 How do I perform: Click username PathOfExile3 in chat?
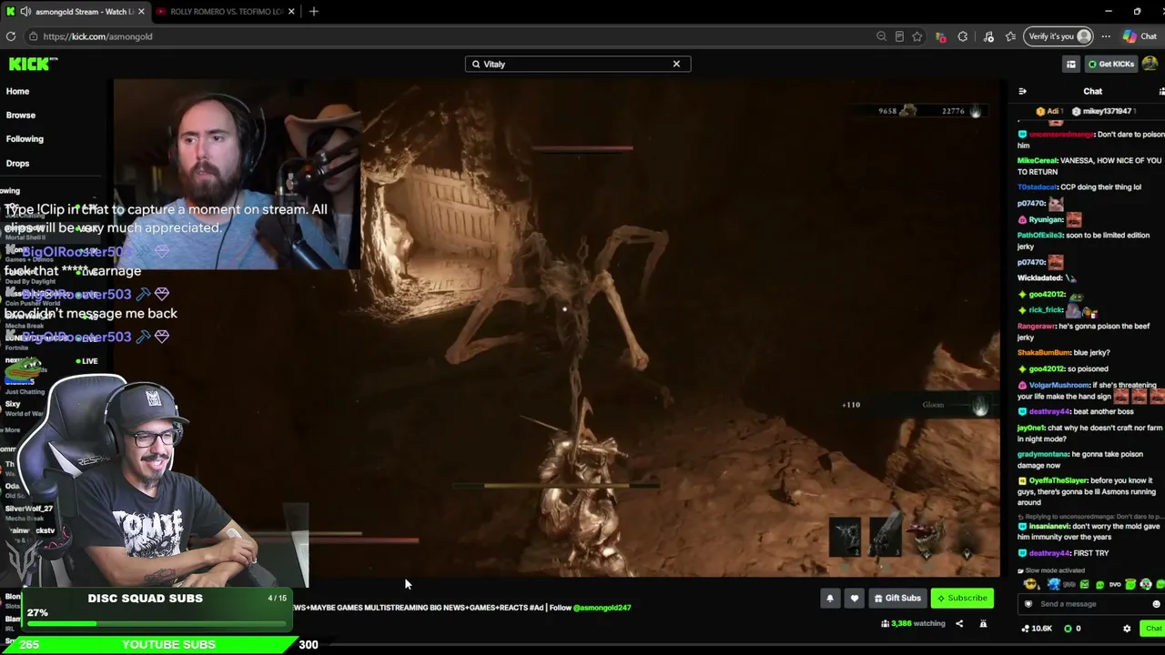pos(1040,236)
